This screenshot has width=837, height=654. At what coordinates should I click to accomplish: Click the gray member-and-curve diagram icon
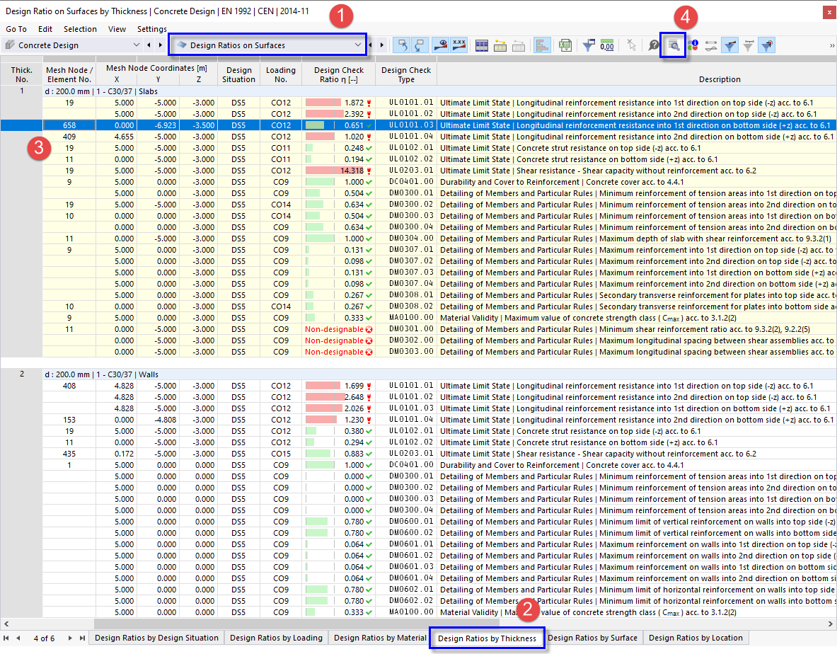pos(710,46)
